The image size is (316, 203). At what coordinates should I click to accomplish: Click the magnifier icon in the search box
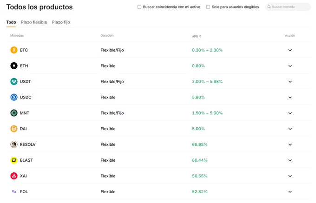[269, 7]
